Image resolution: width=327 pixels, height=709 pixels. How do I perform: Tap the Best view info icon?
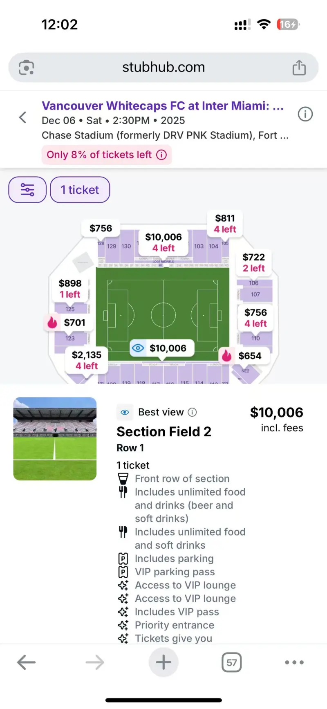(192, 412)
